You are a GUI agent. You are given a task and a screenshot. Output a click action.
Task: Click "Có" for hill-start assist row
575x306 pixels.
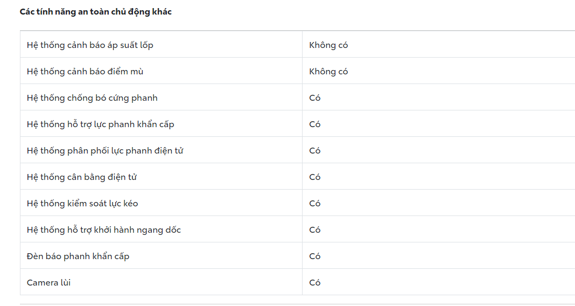315,230
